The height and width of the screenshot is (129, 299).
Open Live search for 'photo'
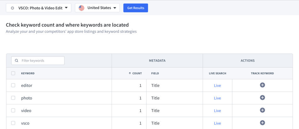(217, 98)
